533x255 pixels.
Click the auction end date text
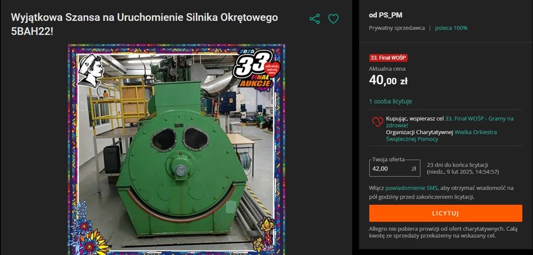pyautogui.click(x=463, y=172)
